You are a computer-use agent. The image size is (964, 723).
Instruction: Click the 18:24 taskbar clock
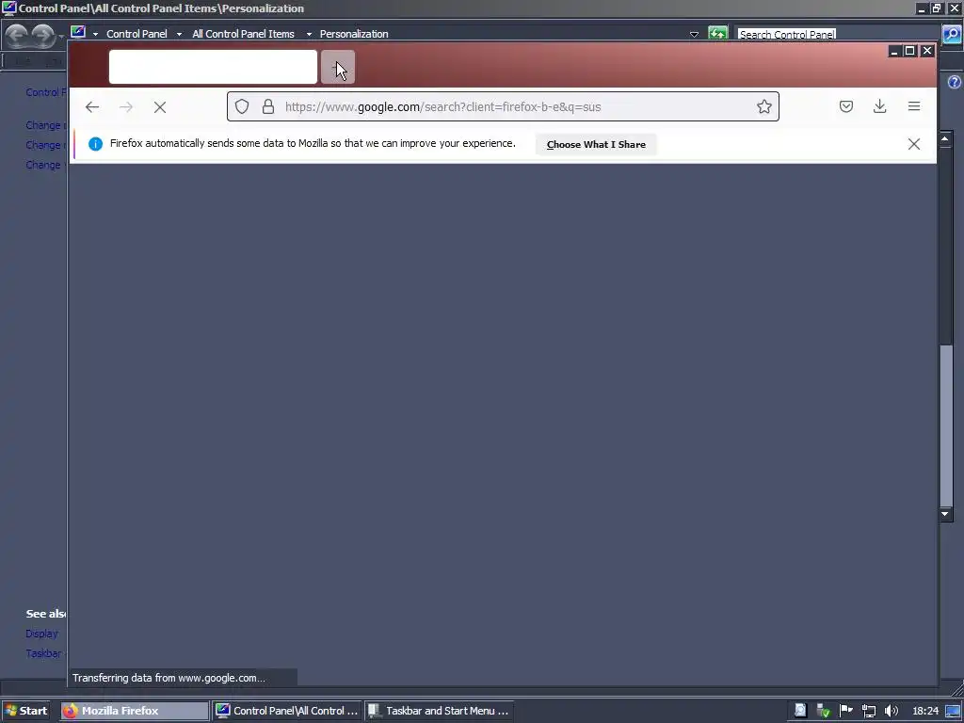925,711
